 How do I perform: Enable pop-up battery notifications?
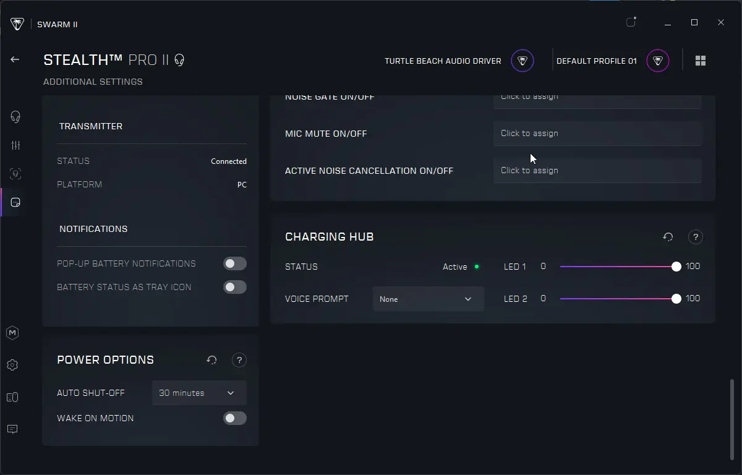point(235,263)
